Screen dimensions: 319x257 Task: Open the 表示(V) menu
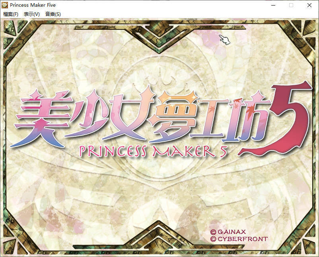click(x=32, y=14)
